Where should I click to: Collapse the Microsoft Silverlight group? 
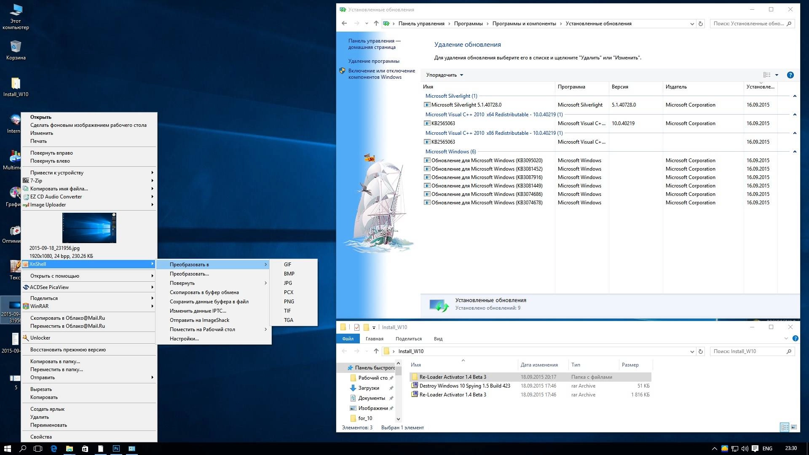coord(795,96)
